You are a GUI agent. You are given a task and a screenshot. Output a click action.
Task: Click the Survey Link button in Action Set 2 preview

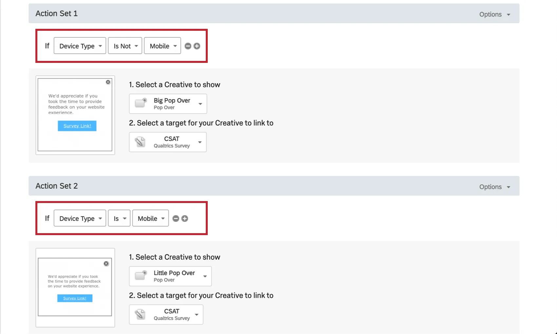click(75, 298)
